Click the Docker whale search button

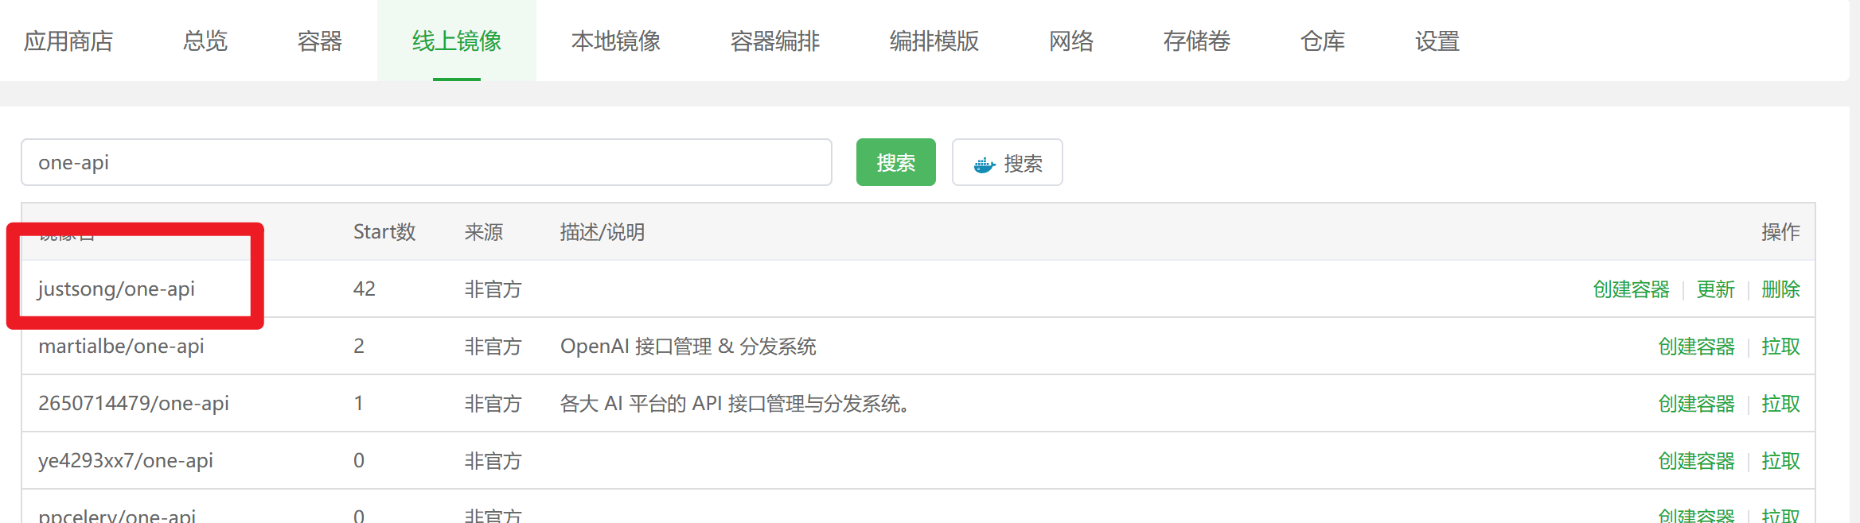coord(1007,163)
